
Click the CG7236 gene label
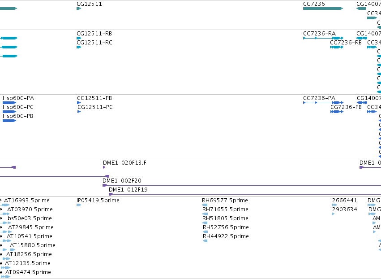coord(314,4)
